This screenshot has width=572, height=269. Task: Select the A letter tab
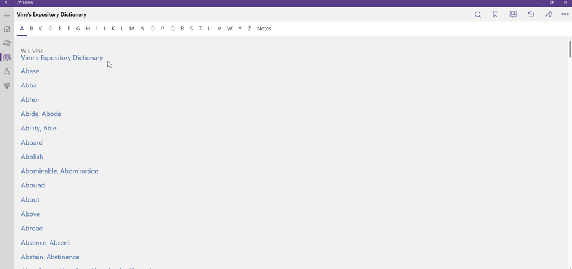pos(22,29)
